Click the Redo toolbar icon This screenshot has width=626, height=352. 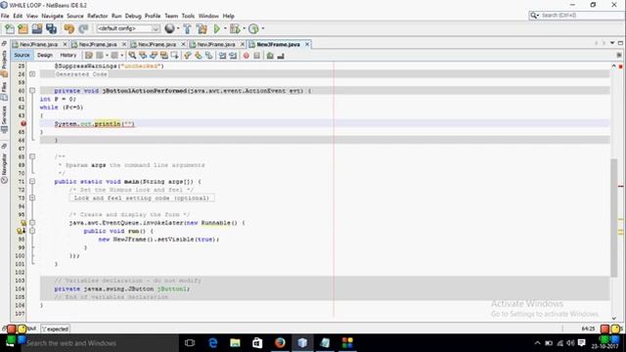[x=83, y=28]
